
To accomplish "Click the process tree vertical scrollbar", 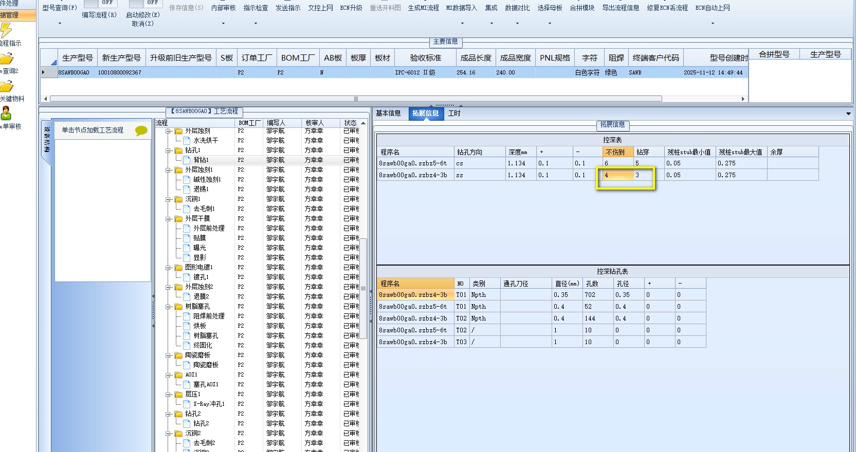I will pyautogui.click(x=363, y=288).
